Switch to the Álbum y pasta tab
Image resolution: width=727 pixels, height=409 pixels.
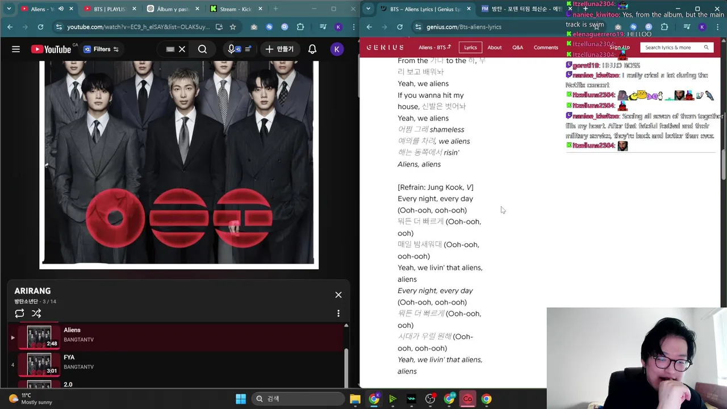(x=173, y=9)
